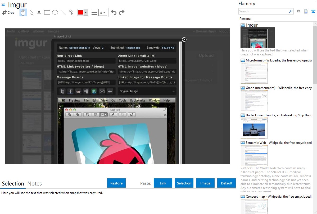The height and width of the screenshot is (214, 317).
Task: Click the camera capture icon
Action: coord(298,11)
